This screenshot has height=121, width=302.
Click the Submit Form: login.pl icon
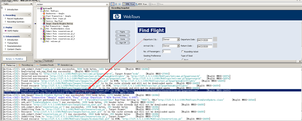click(44, 18)
